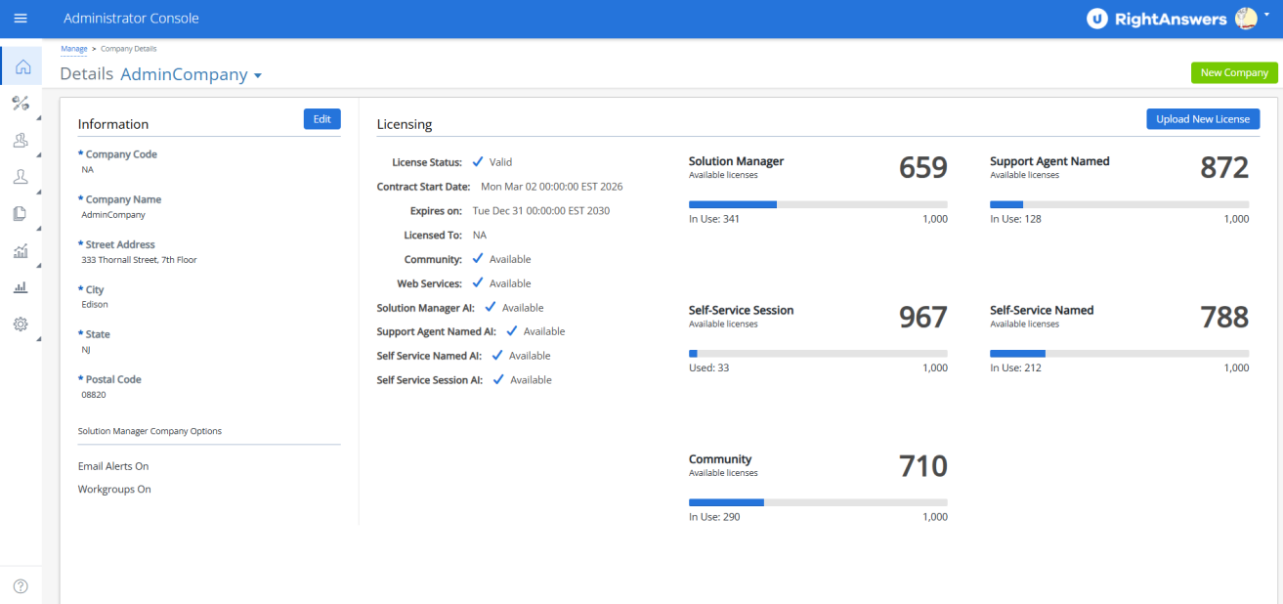The image size is (1283, 604).
Task: Click the green New Company button
Action: tap(1233, 72)
